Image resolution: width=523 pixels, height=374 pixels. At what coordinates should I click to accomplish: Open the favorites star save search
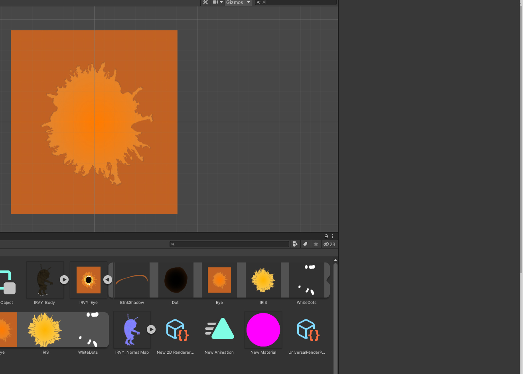tap(316, 244)
